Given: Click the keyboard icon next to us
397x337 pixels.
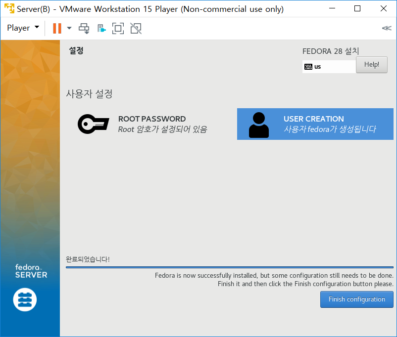Looking at the screenshot, I should (x=308, y=67).
